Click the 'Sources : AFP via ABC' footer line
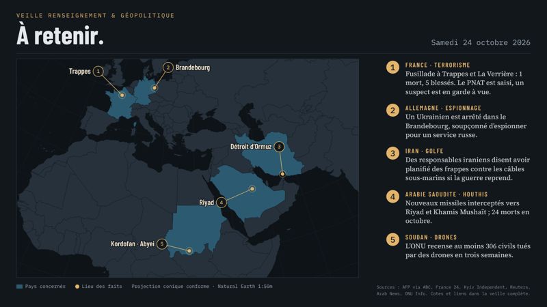 coord(453,287)
